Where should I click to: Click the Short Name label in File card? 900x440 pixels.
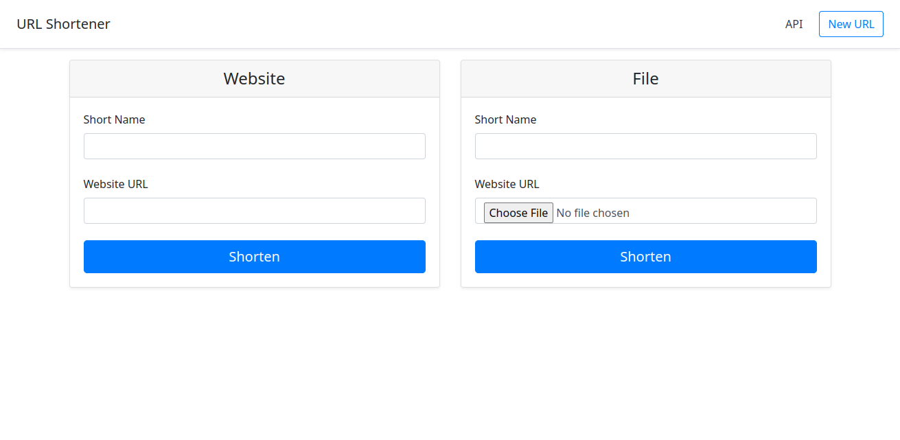point(506,119)
